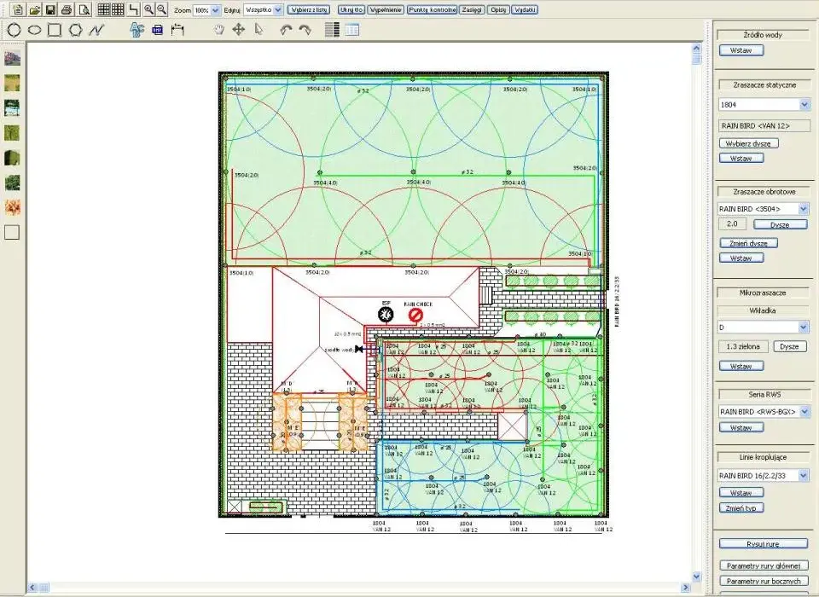The width and height of the screenshot is (819, 597).
Task: Open the Zoom percentage dropdown
Action: 215,10
